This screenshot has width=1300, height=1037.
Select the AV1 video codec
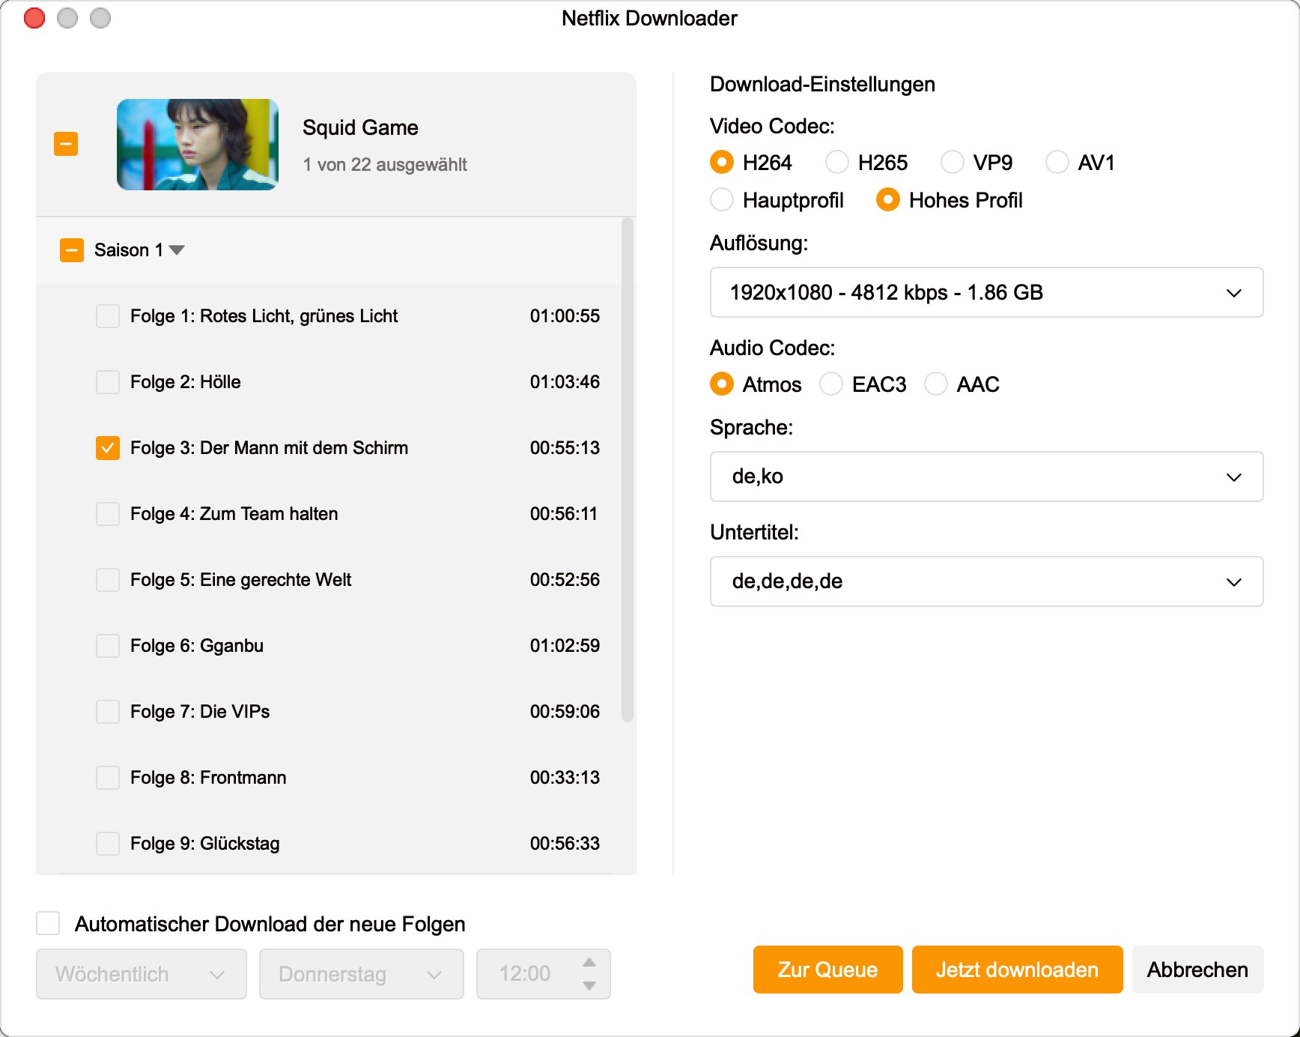point(1057,162)
